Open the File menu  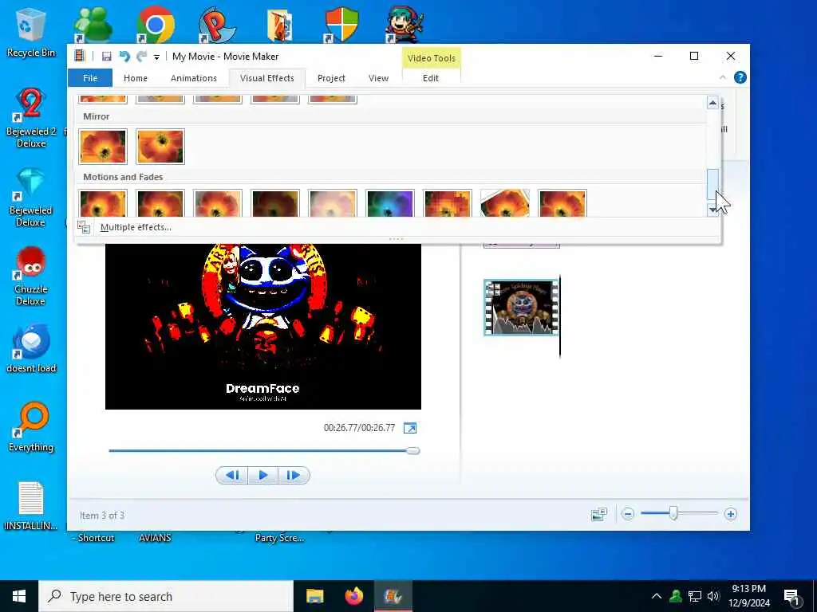click(90, 78)
